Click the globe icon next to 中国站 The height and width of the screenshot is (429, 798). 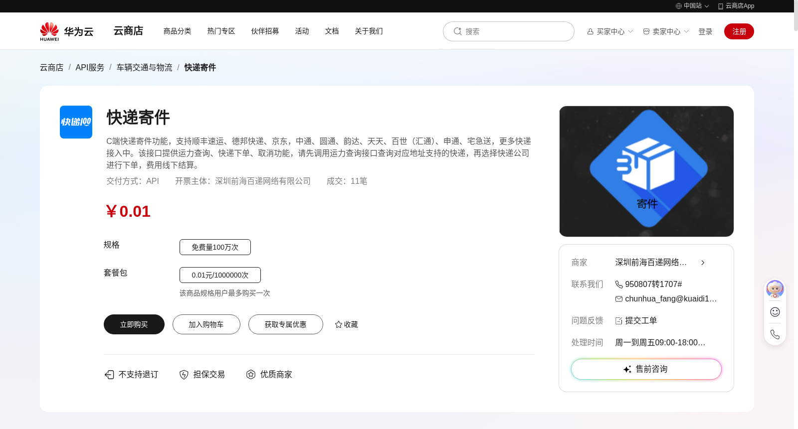click(679, 6)
